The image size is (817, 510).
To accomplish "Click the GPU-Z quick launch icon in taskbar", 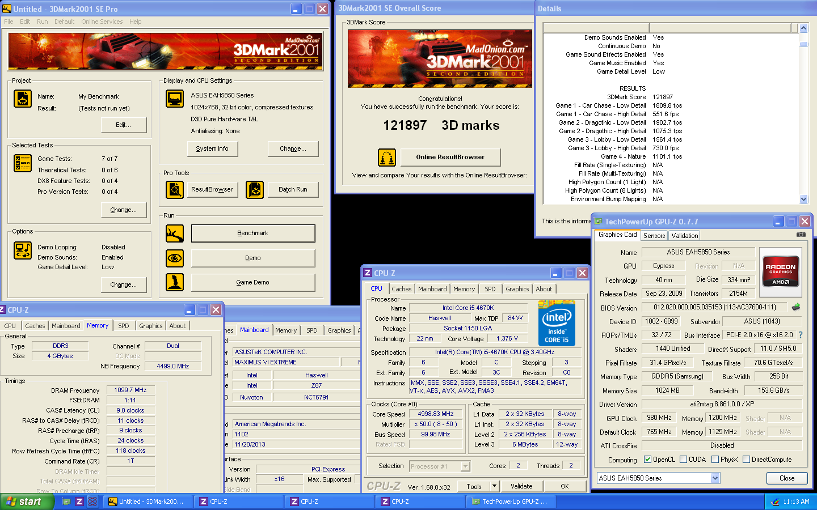I will click(x=66, y=501).
